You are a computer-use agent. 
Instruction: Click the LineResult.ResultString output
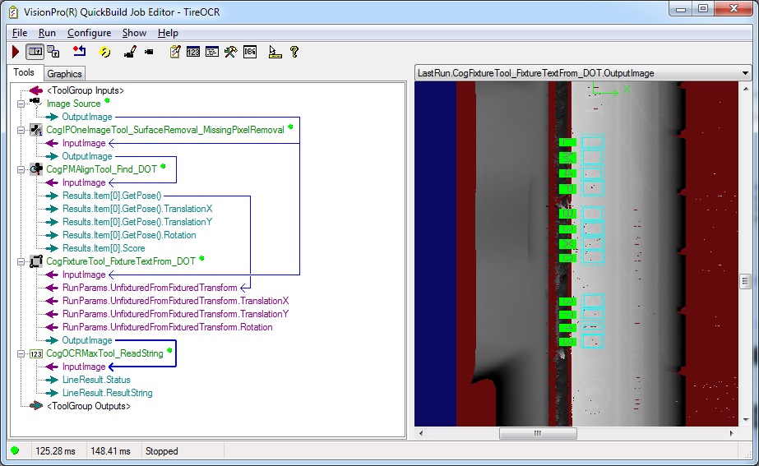tap(108, 393)
